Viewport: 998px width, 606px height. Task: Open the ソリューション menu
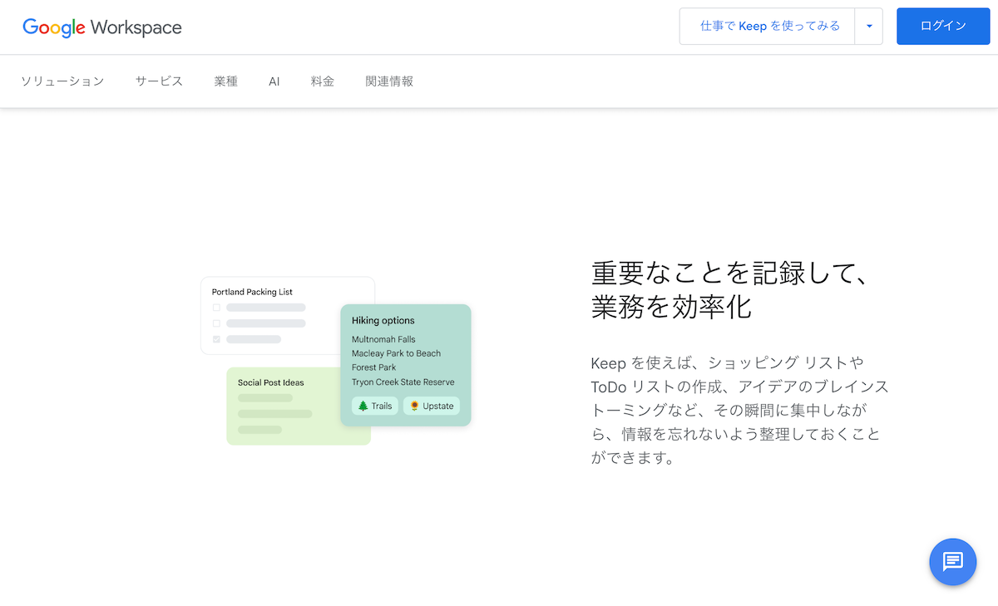(62, 81)
